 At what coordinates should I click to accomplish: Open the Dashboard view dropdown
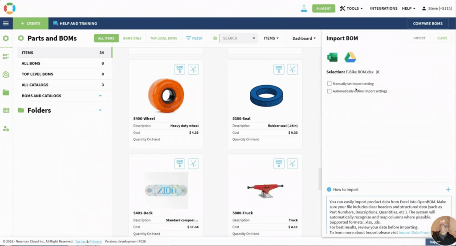[304, 38]
